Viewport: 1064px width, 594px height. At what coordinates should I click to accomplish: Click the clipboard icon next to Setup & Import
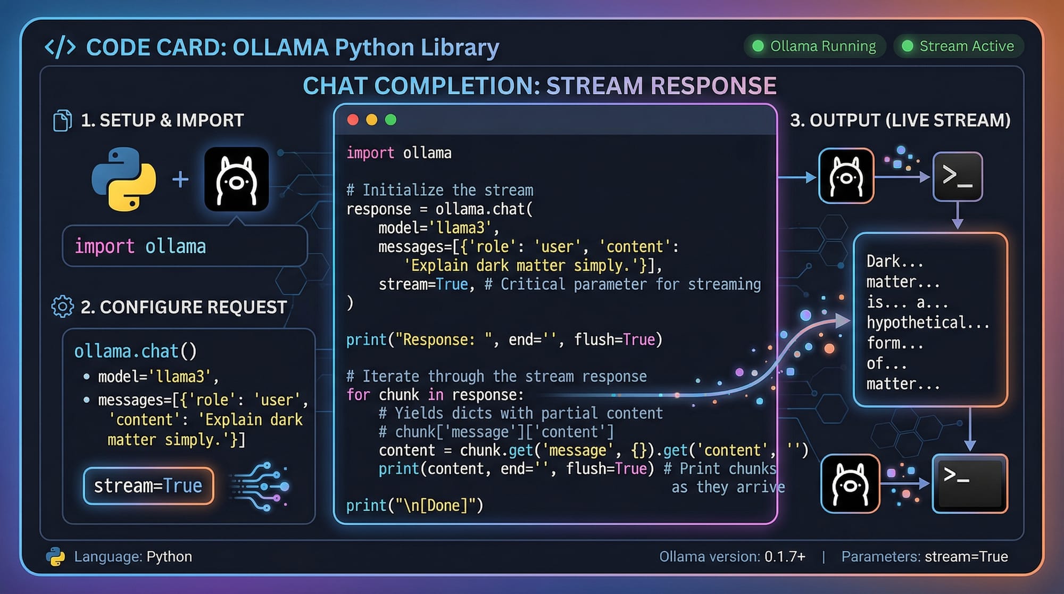(x=62, y=120)
